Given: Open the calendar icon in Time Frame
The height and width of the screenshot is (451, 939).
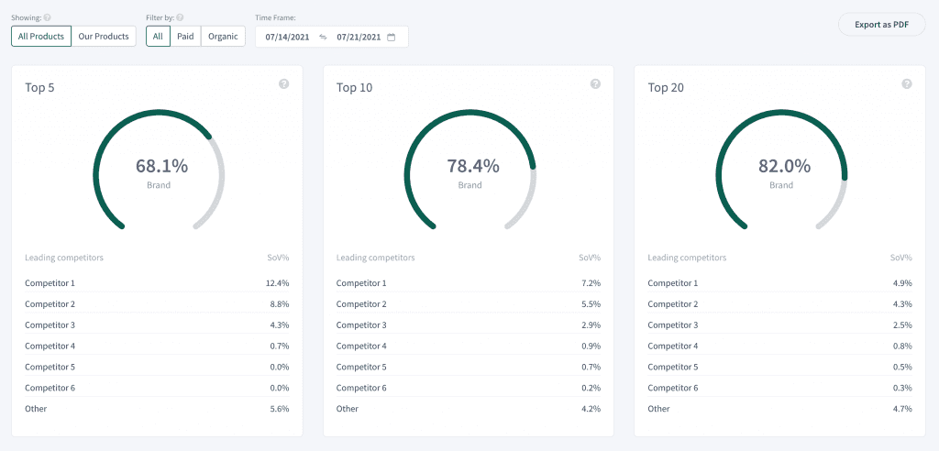Looking at the screenshot, I should pyautogui.click(x=392, y=37).
